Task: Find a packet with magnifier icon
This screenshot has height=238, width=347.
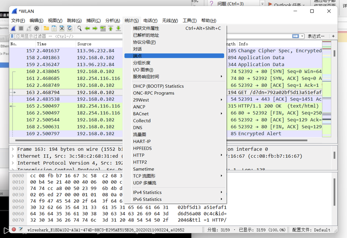Action: (79, 29)
